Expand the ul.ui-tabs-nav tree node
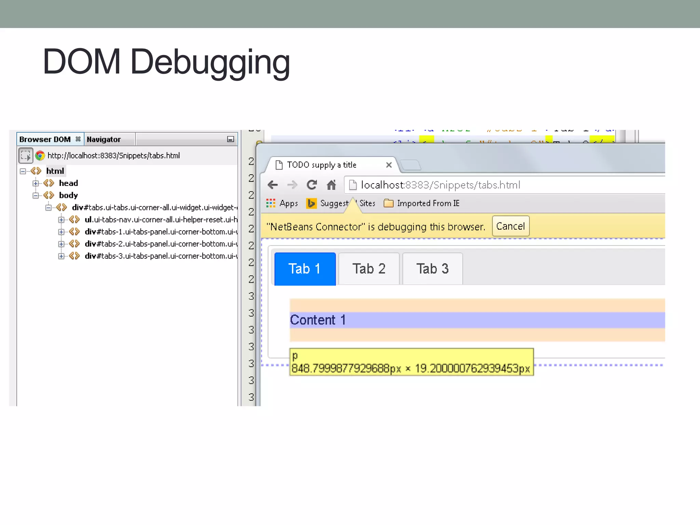 coord(61,220)
